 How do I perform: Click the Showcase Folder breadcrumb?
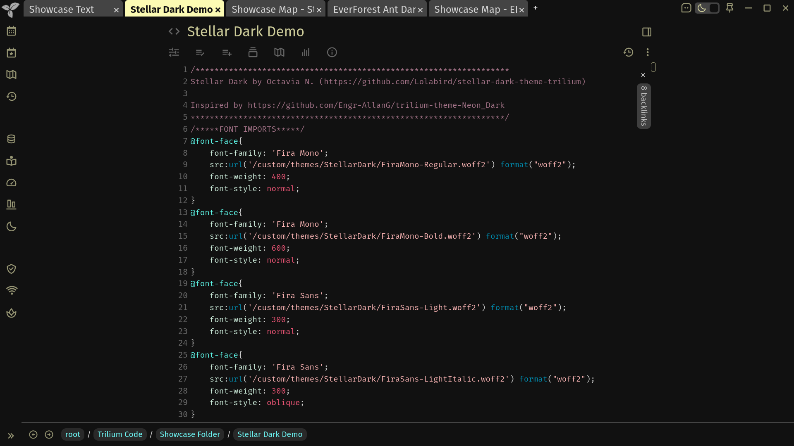click(190, 434)
